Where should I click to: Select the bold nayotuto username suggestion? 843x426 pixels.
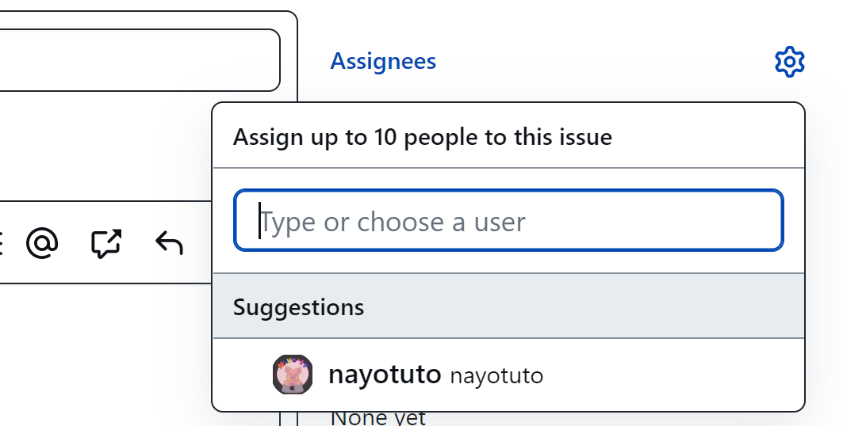[384, 375]
